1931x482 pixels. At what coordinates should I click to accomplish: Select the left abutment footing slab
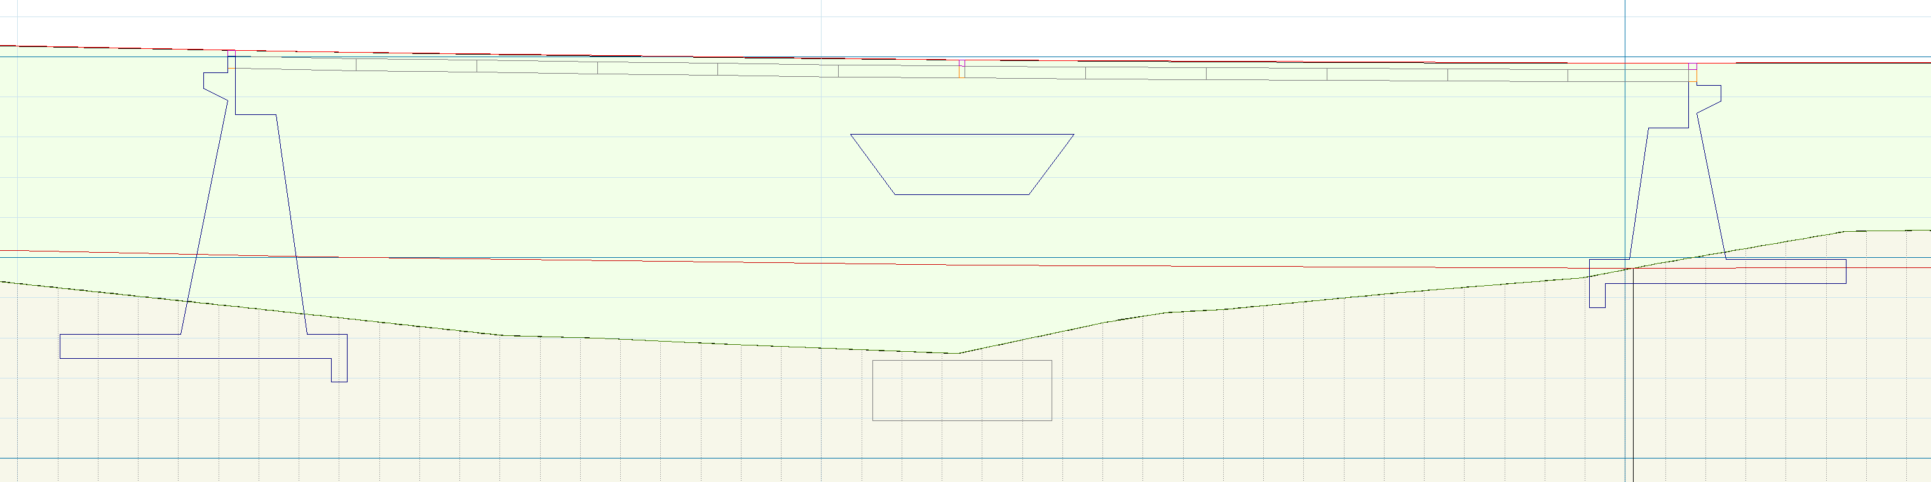pos(195,346)
